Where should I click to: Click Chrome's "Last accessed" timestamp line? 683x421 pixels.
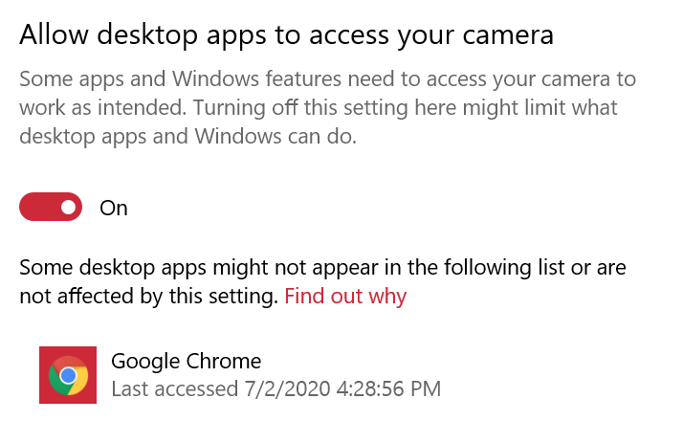click(275, 389)
